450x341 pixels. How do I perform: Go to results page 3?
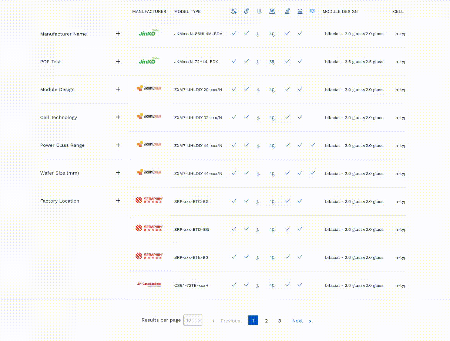click(x=279, y=321)
